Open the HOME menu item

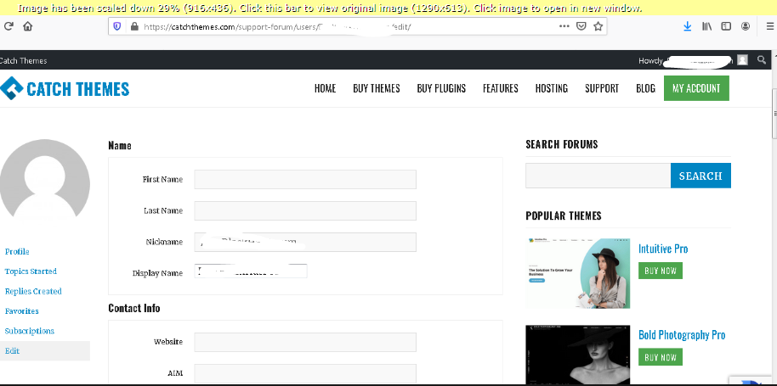[x=325, y=88]
